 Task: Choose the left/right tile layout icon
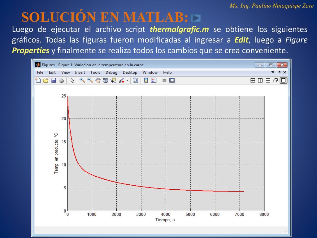click(260, 81)
